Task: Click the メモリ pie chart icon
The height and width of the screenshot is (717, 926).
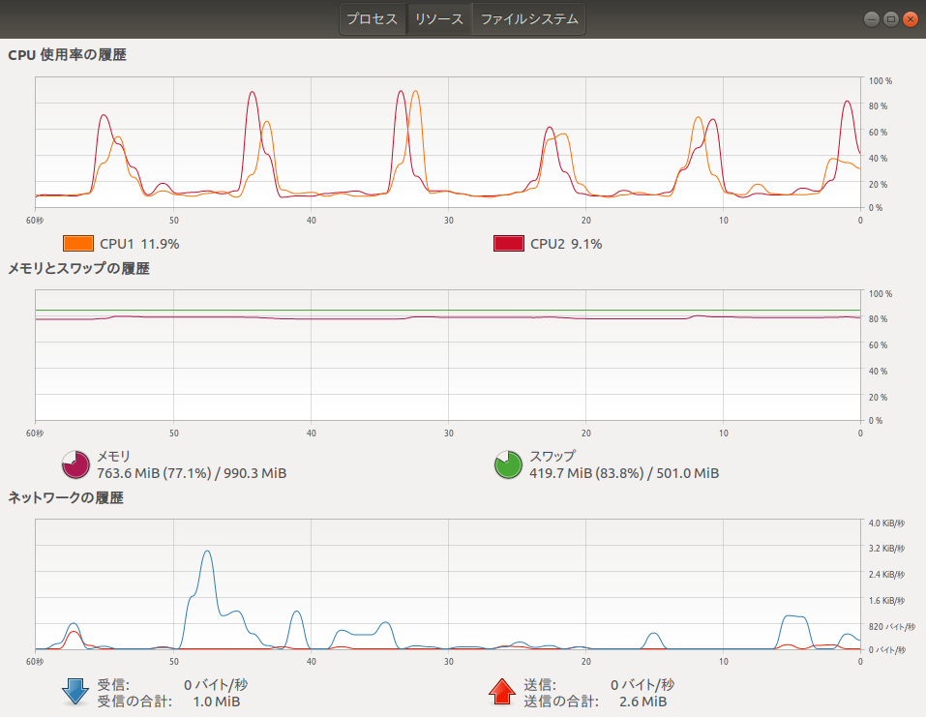Action: tap(75, 464)
